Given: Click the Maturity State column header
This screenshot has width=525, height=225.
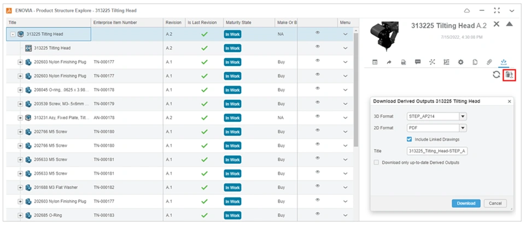Looking at the screenshot, I should pyautogui.click(x=238, y=22).
